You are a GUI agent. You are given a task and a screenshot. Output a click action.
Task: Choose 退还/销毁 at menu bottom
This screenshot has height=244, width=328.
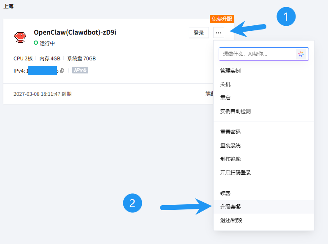(x=231, y=220)
